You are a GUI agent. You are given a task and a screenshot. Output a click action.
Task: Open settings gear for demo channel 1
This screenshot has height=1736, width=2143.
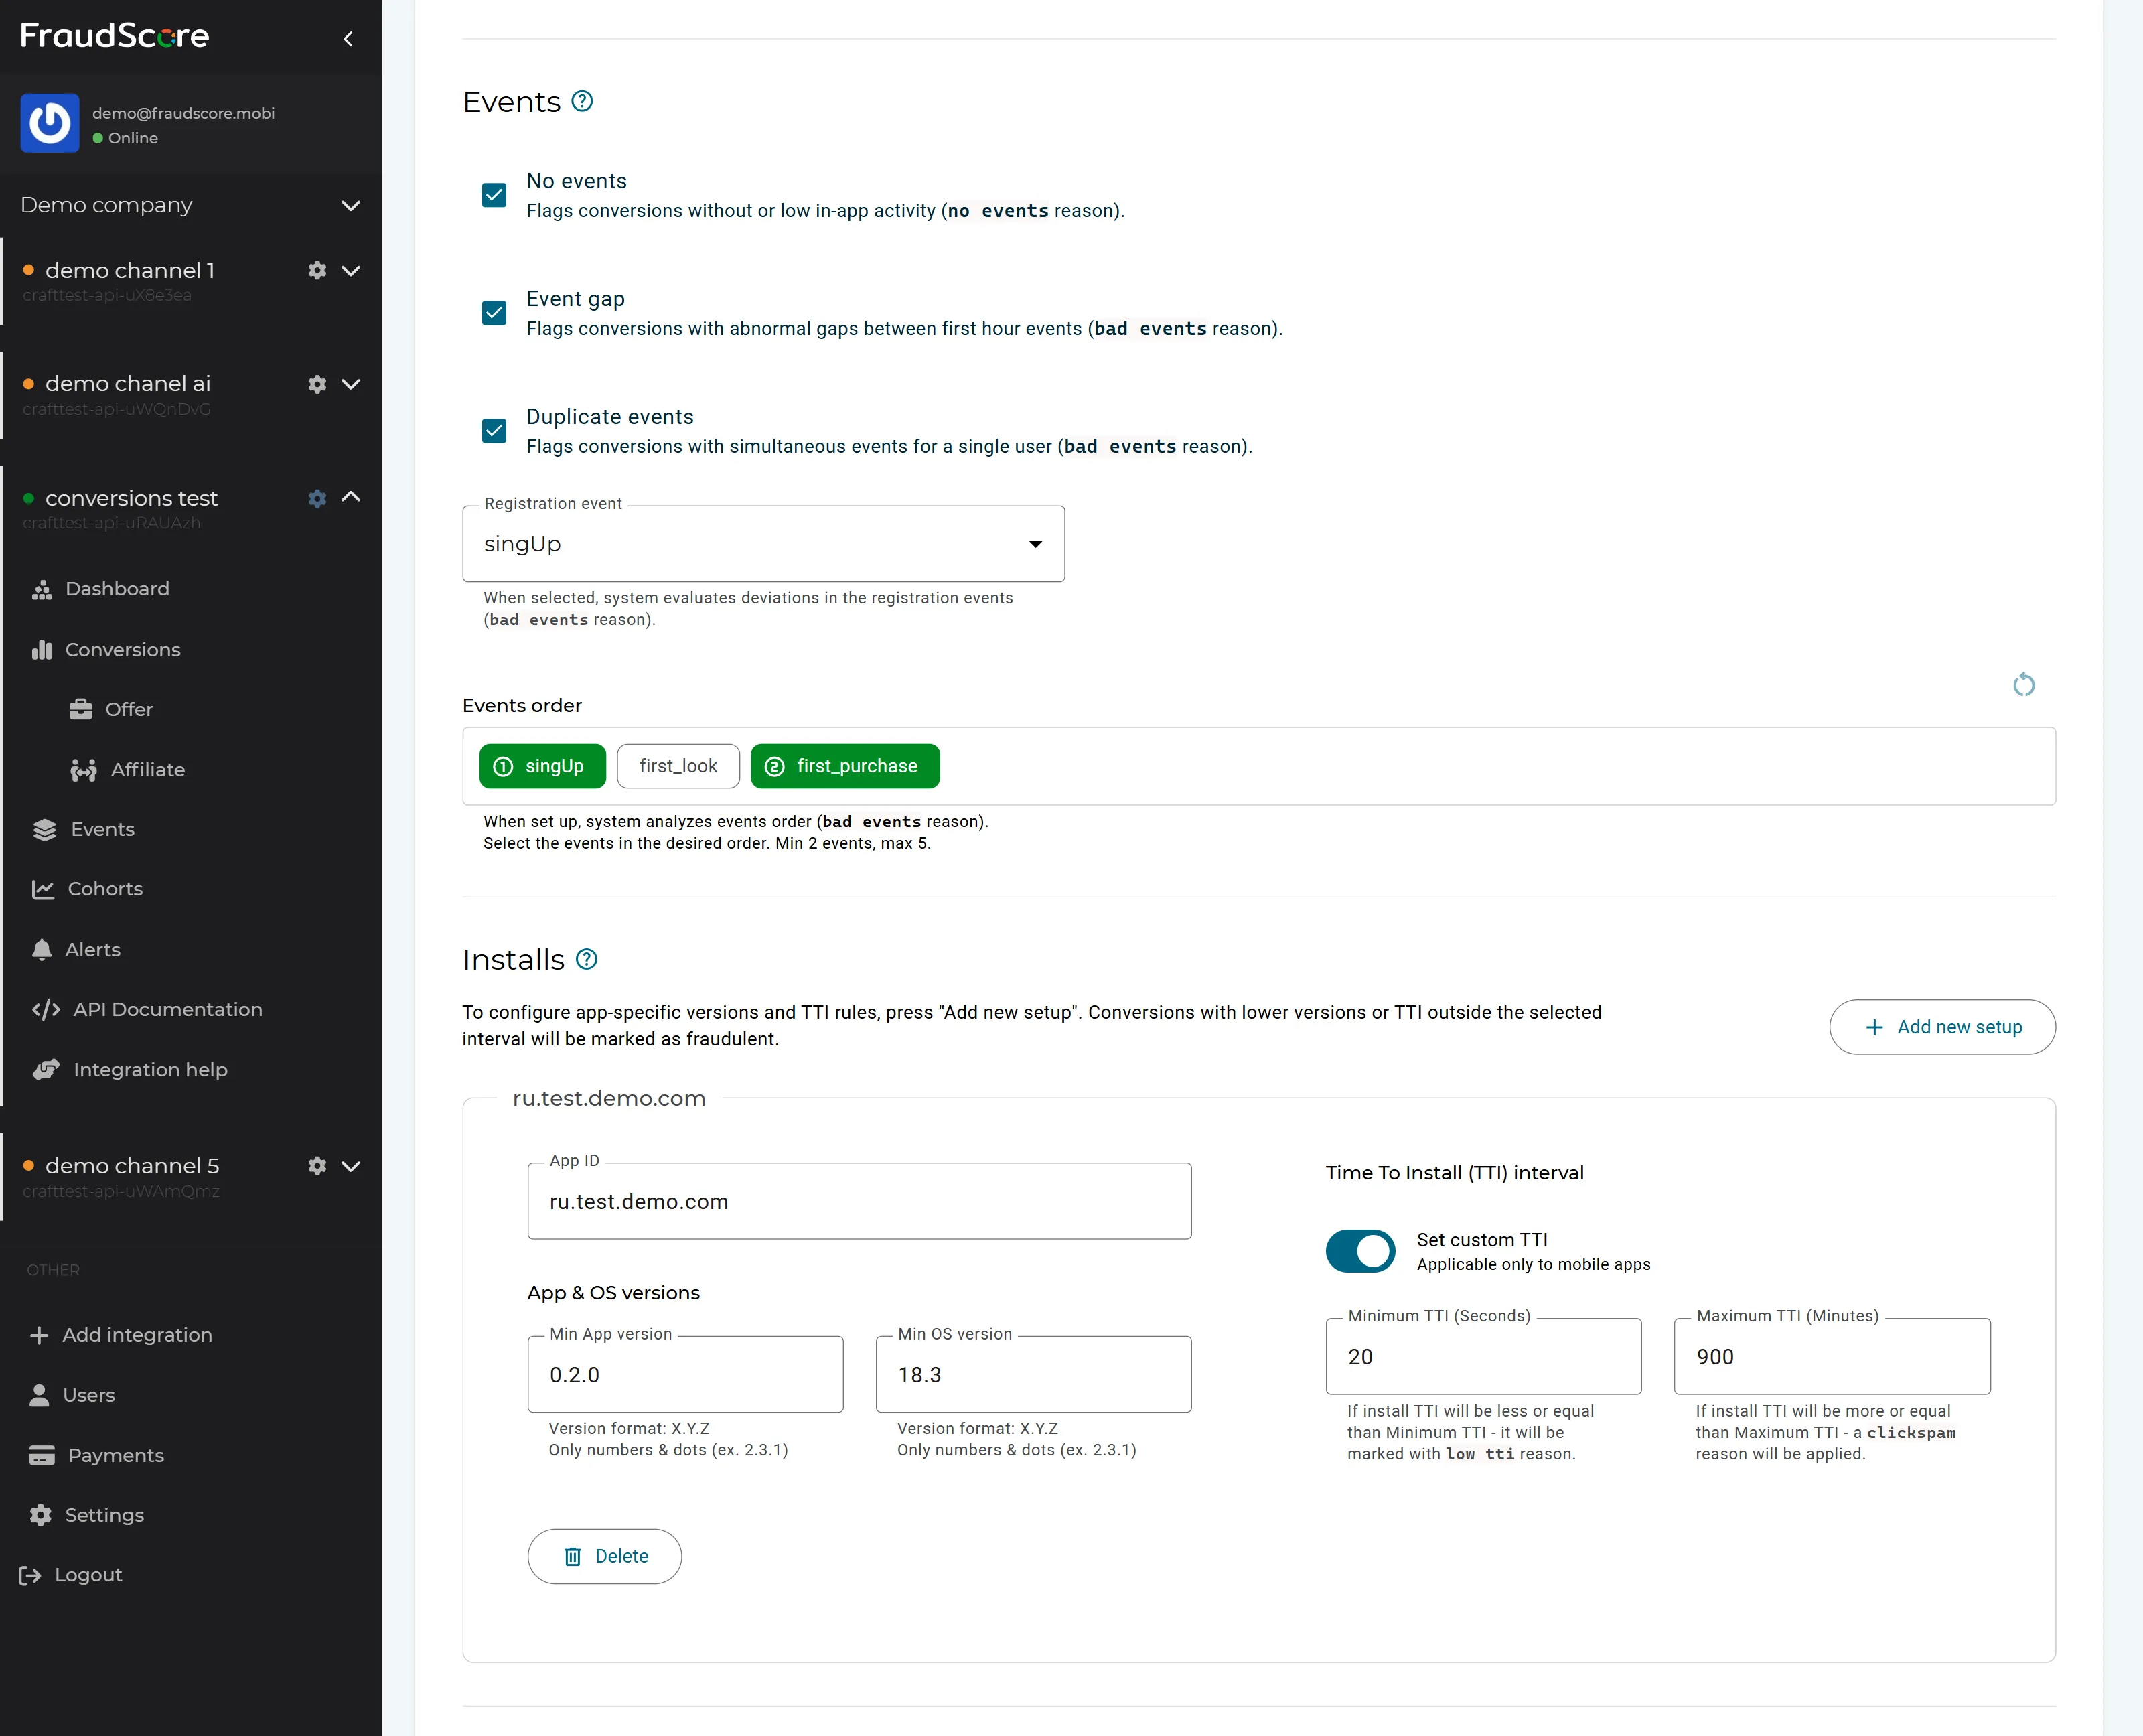point(317,270)
